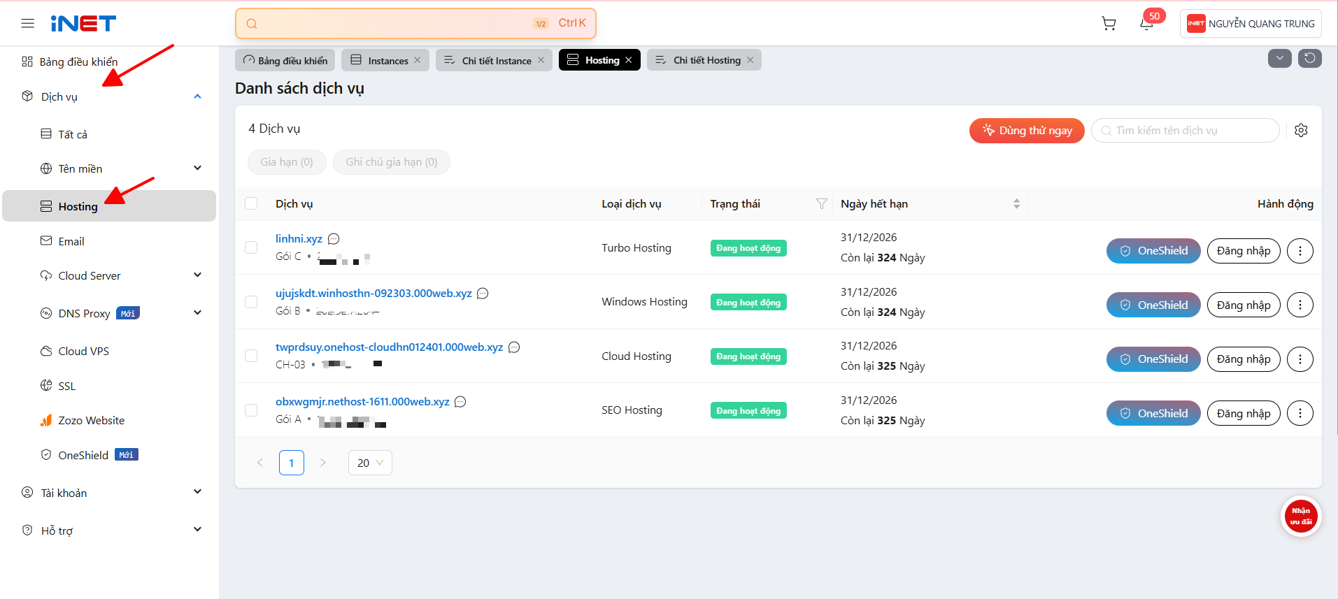
Task: Go to previous page arrow
Action: click(260, 463)
